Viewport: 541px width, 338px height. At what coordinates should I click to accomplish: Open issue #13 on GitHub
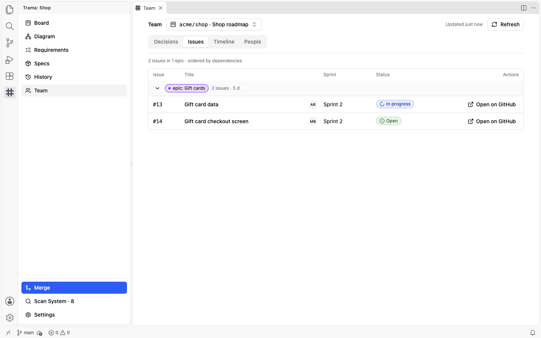[492, 104]
